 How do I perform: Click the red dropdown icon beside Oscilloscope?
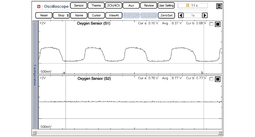pos(39,7)
